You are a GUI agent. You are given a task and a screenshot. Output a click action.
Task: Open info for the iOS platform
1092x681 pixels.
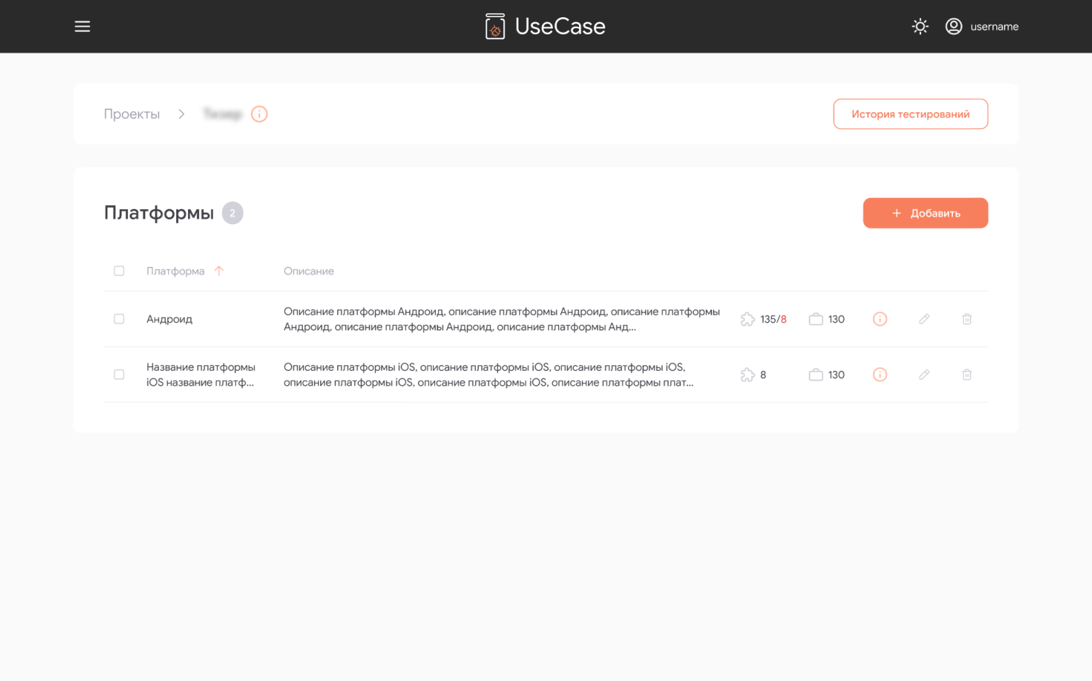coord(880,375)
